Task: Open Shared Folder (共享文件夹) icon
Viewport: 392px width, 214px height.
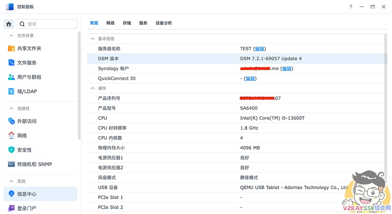Action: coord(11,48)
